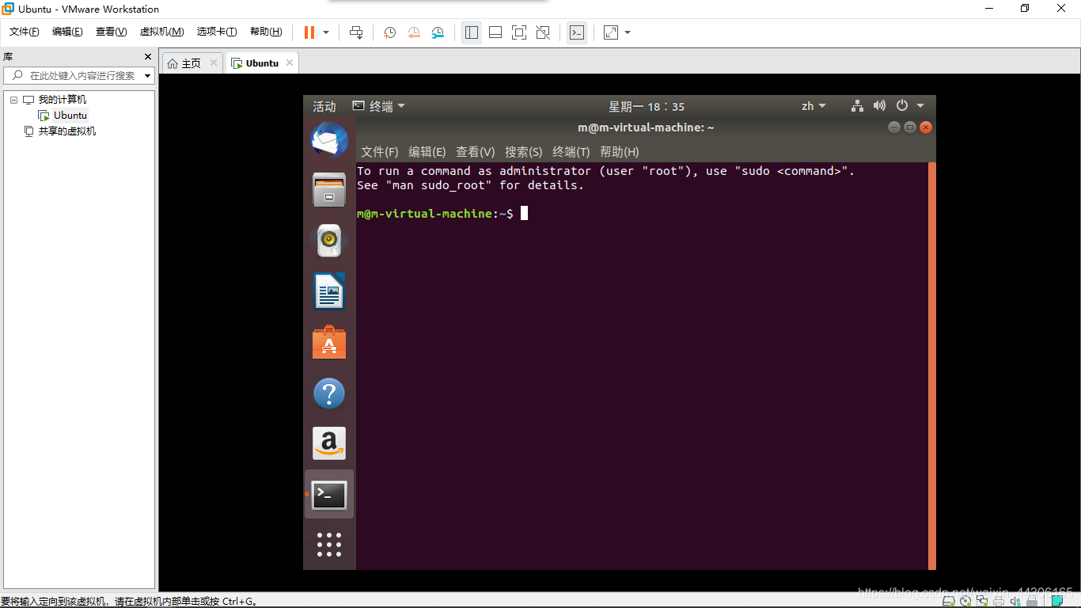This screenshot has width=1081, height=608.
Task: Open the 选项卡(T) menu
Action: pyautogui.click(x=217, y=32)
